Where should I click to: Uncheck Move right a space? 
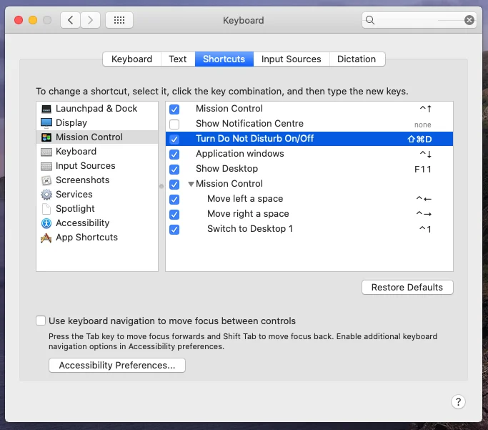point(174,215)
